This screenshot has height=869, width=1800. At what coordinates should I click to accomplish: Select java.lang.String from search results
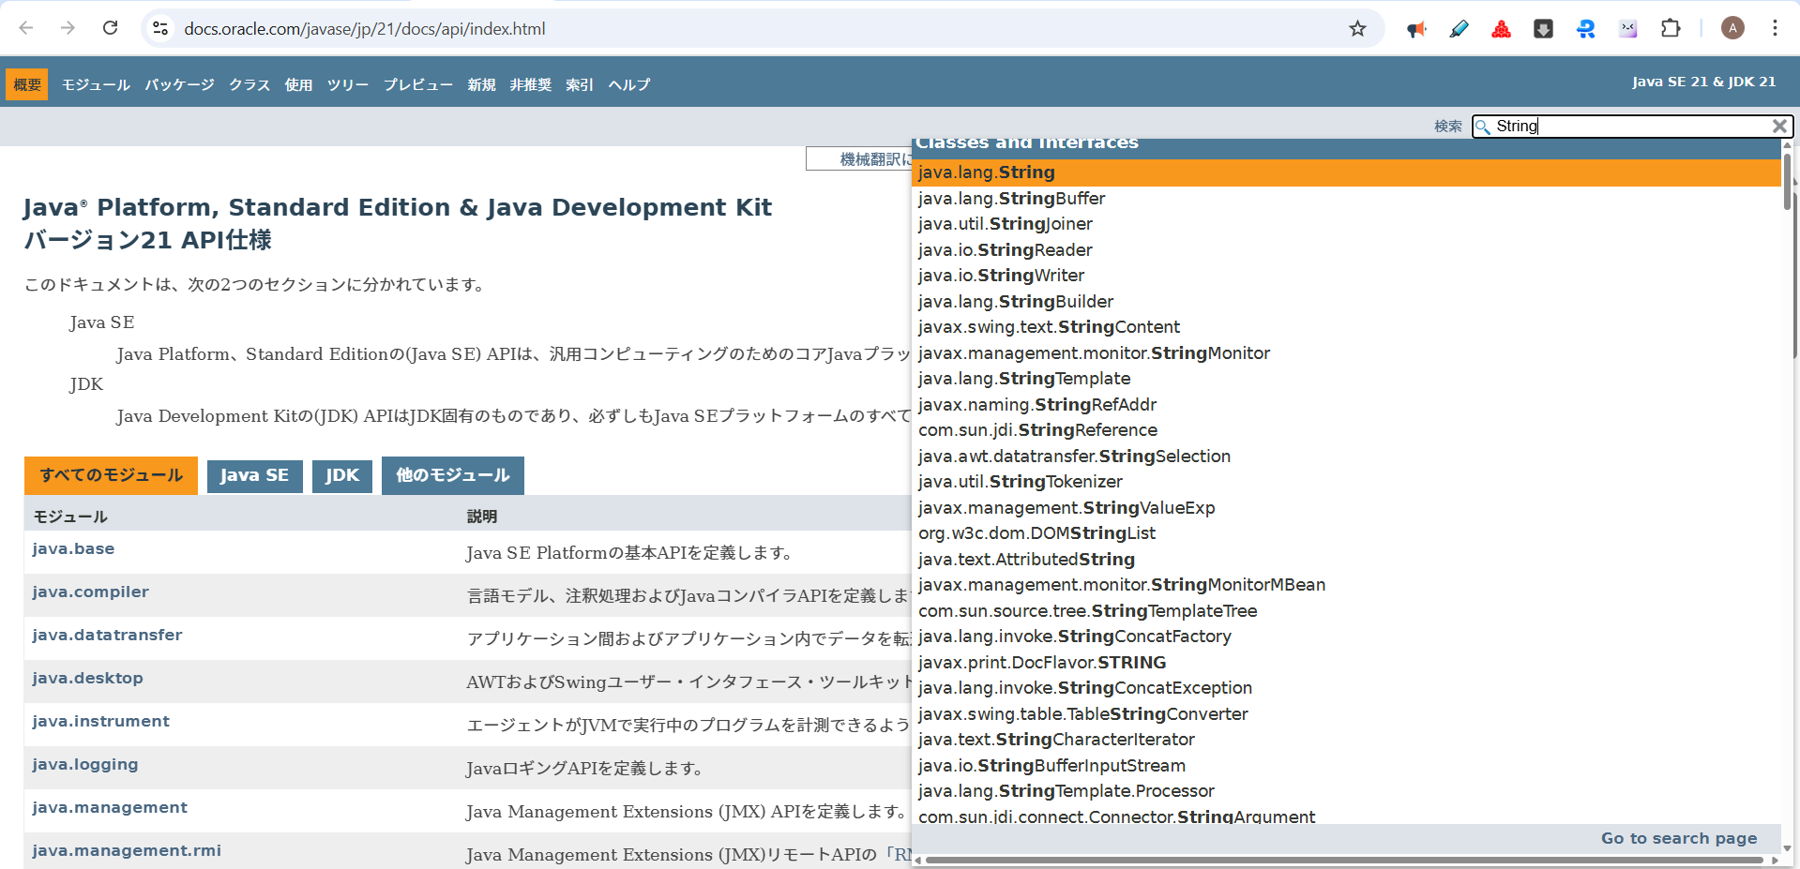[987, 172]
